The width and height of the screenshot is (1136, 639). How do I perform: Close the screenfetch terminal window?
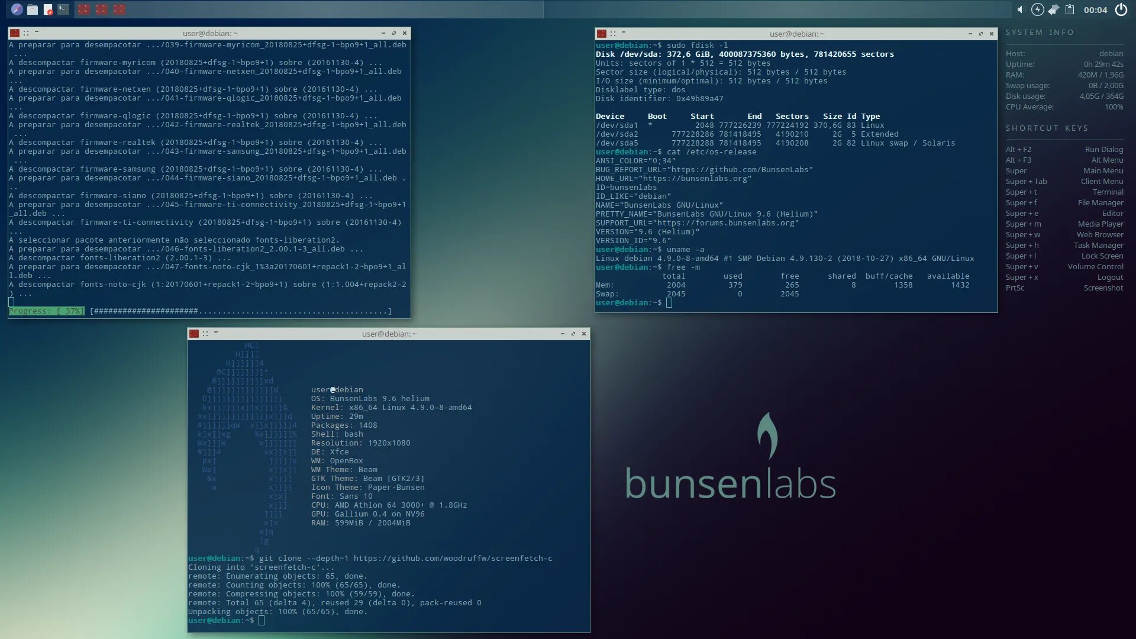click(584, 334)
